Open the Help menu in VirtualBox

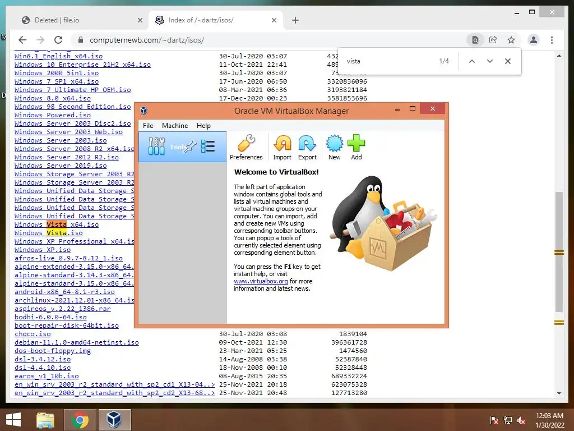[203, 126]
